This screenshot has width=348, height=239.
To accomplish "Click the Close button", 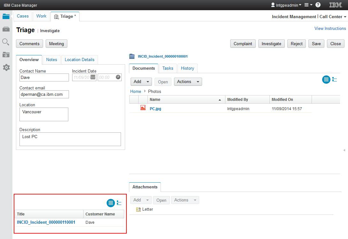I will coord(335,44).
